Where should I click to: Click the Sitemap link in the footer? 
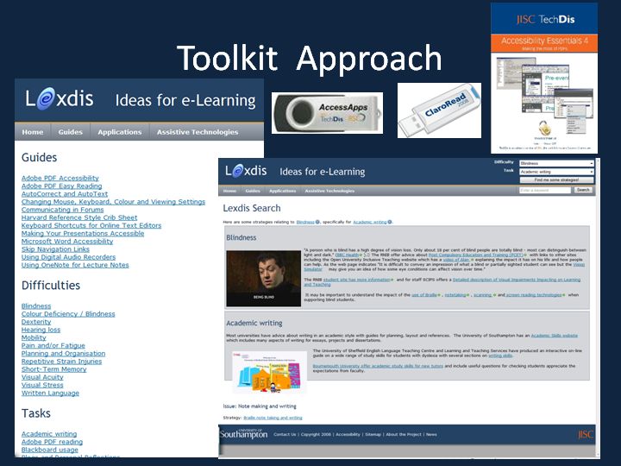coord(373,434)
